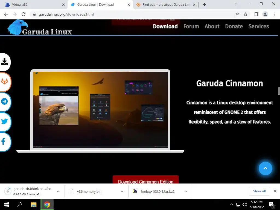Open a new tab with plus button
The image size is (280, 210).
tap(205, 5)
